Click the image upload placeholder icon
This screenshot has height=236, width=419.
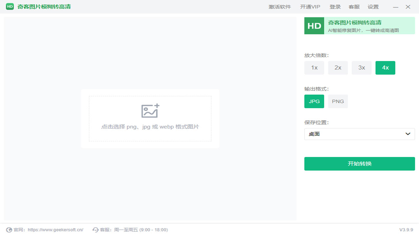pos(150,111)
